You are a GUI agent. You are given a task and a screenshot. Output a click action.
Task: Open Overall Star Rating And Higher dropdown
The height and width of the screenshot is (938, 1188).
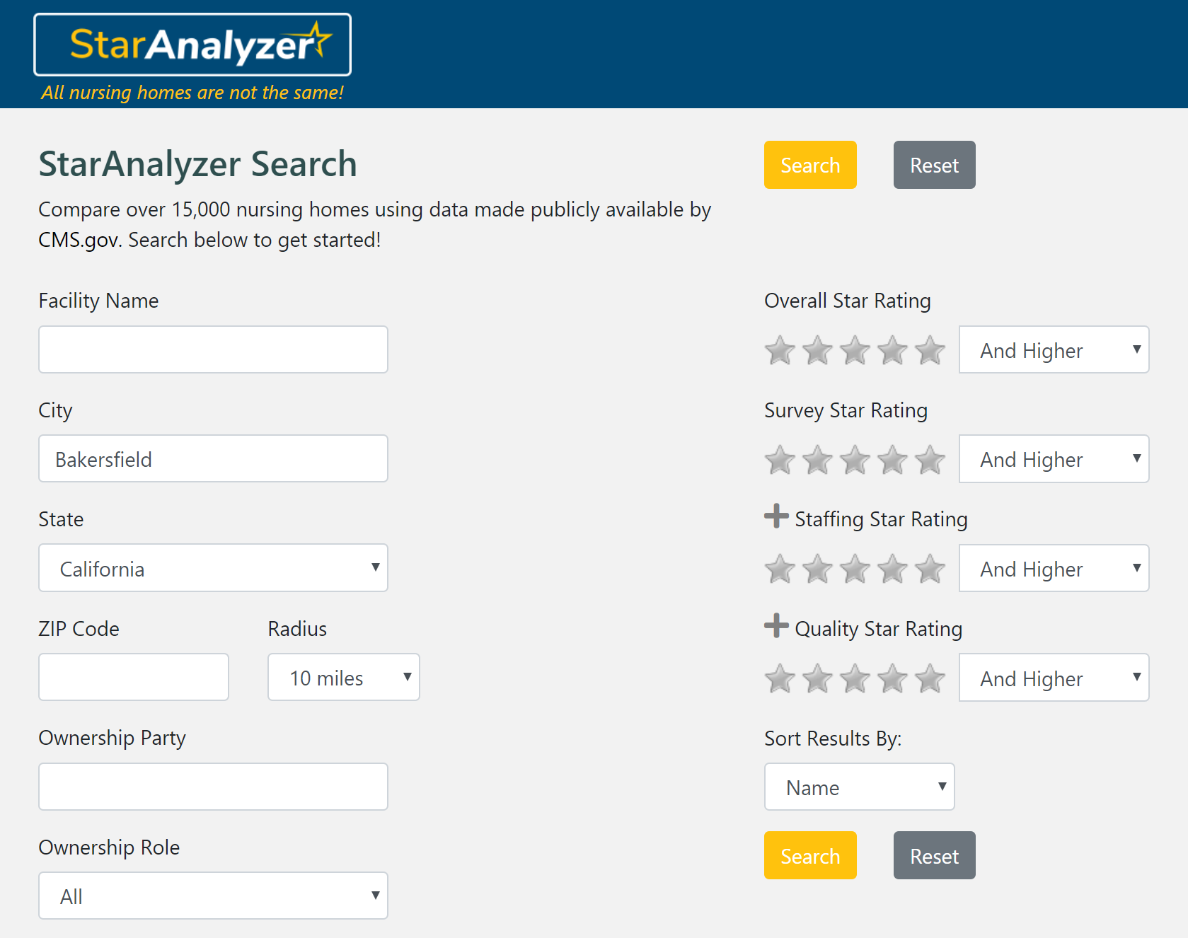(x=1054, y=349)
